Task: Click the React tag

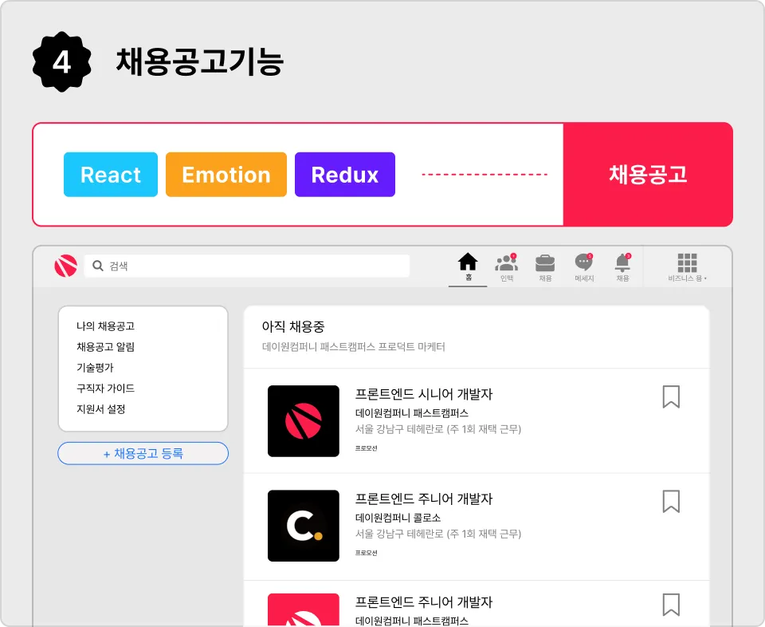Action: coord(111,175)
